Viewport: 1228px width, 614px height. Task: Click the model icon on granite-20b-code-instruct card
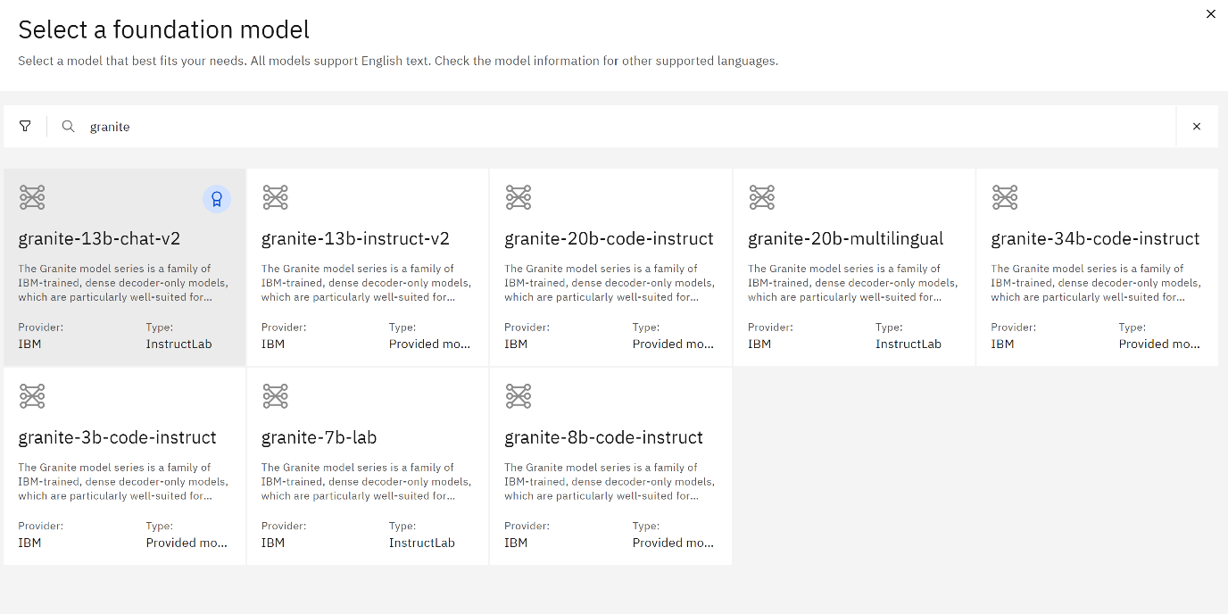[519, 197]
